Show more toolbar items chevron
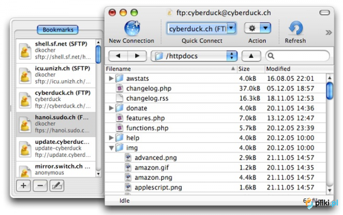Screen dimensions: 343x215 pos(328,33)
